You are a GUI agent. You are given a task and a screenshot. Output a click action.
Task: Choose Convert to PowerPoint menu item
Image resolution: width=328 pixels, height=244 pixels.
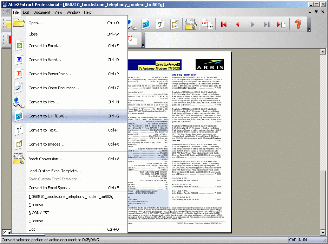coord(50,74)
